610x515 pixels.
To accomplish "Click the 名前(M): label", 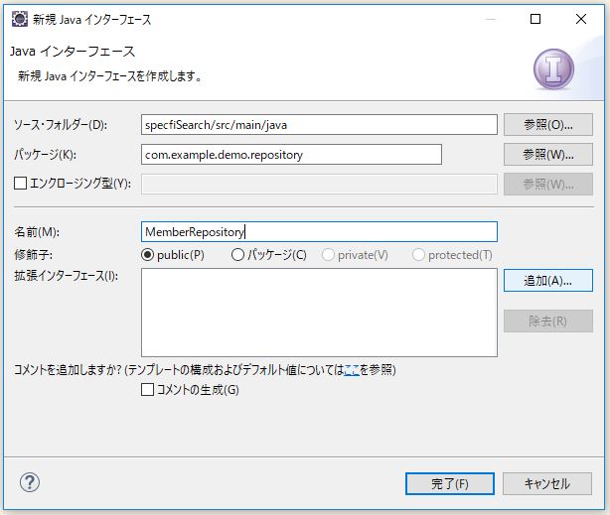I will (x=37, y=232).
